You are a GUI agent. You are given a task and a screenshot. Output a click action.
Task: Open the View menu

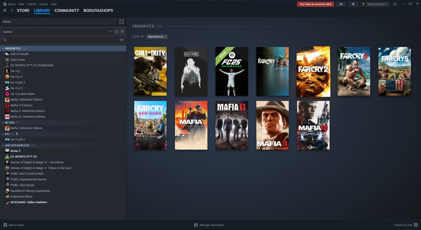click(21, 4)
